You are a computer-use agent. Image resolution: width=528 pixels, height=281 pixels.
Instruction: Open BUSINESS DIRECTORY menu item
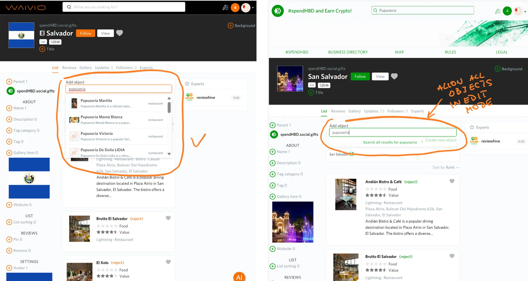click(348, 52)
